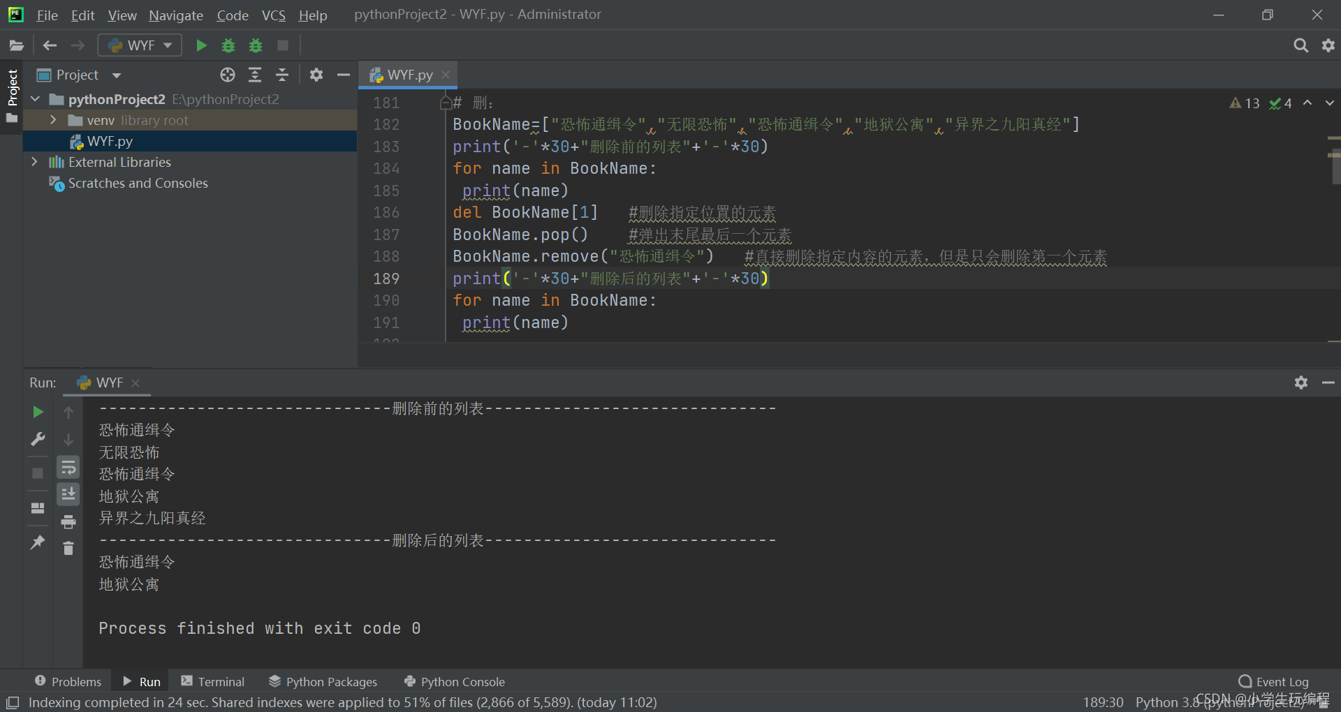The width and height of the screenshot is (1341, 712).
Task: Open the Terminal tool window
Action: 212,681
